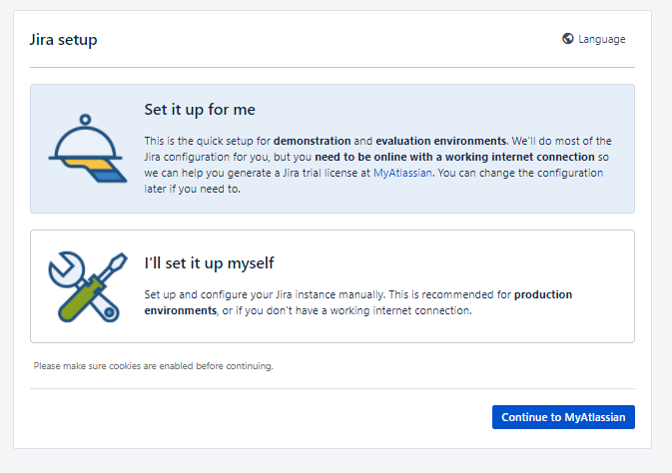The image size is (672, 473).
Task: Click the cookies enabled notice text
Action: (154, 366)
